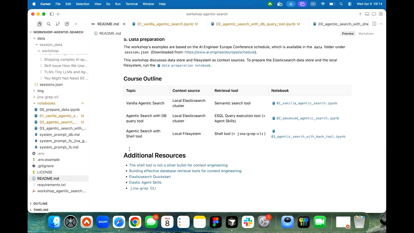Image resolution: width=414 pixels, height=233 pixels.
Task: Open the Search view icon
Action: 49,24
